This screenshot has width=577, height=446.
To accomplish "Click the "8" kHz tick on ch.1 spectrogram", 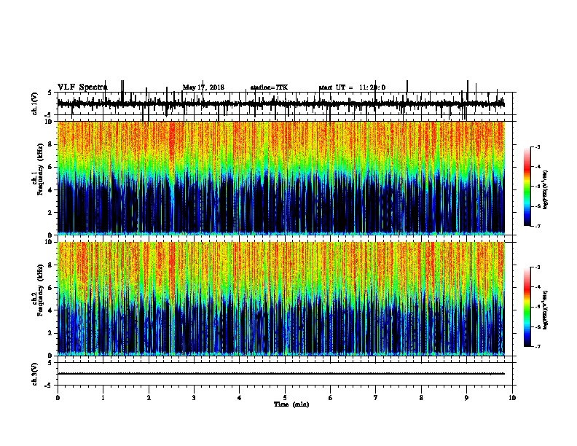I will tap(51, 144).
